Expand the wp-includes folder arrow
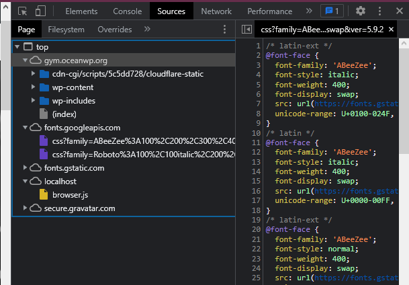409x285 pixels. [33, 100]
